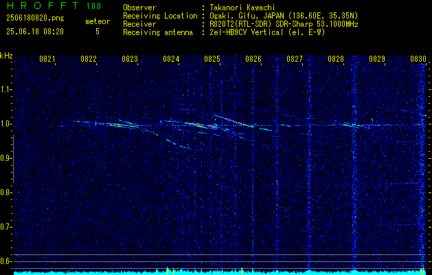The width and height of the screenshot is (432, 275).
Task: Click the 0826 time axis marker
Action: point(253,58)
